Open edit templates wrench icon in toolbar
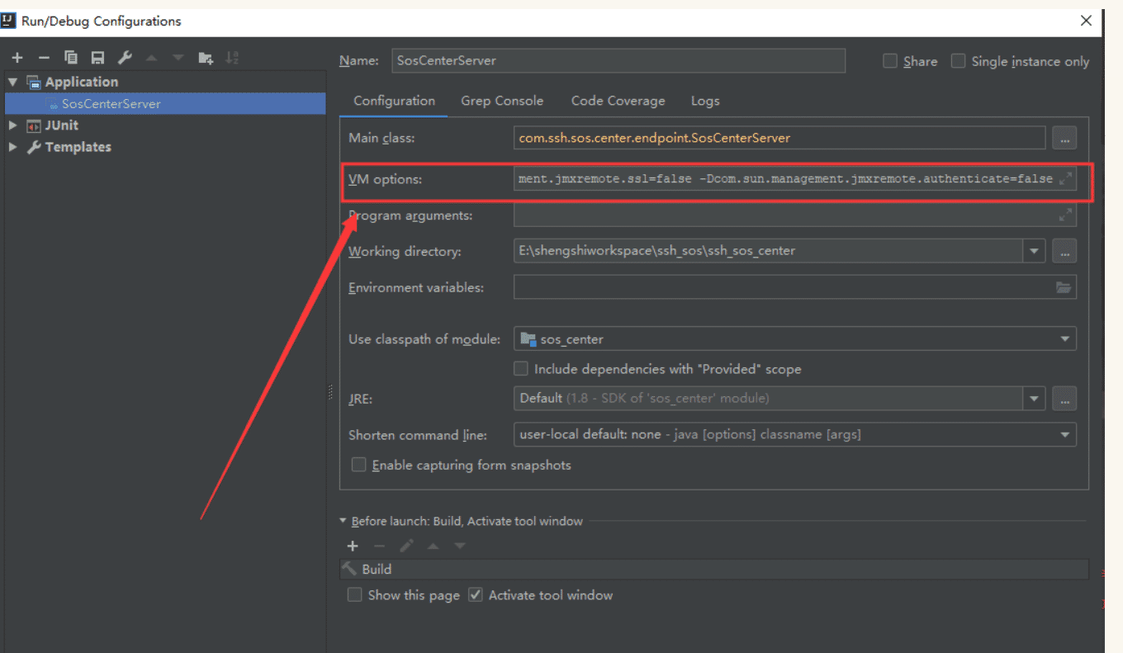The height and width of the screenshot is (653, 1123). pos(125,58)
